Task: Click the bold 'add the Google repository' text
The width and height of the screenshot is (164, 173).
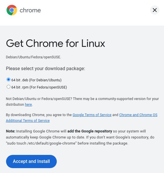Action: click(90, 131)
